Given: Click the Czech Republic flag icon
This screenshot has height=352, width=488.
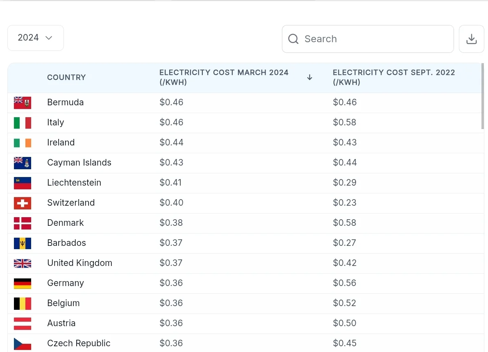Looking at the screenshot, I should pyautogui.click(x=23, y=343).
